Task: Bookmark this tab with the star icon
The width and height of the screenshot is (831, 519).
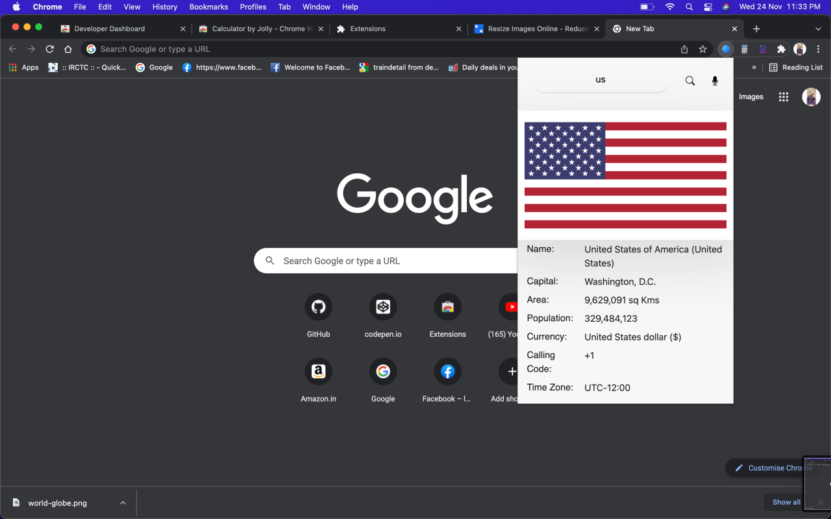Action: click(702, 49)
